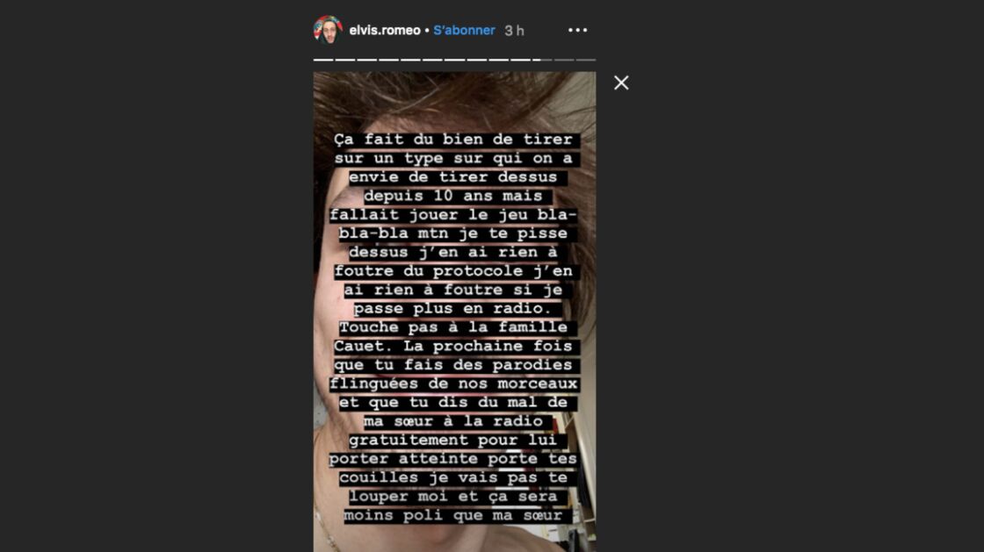Select the fourth story progress segment
Image resolution: width=984 pixels, height=552 pixels.
point(389,60)
